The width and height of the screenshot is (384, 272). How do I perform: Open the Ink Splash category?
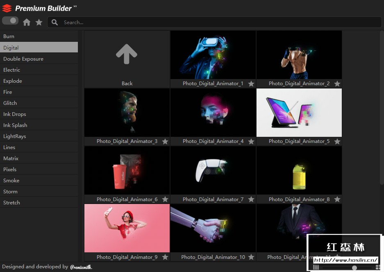[x=39, y=125]
